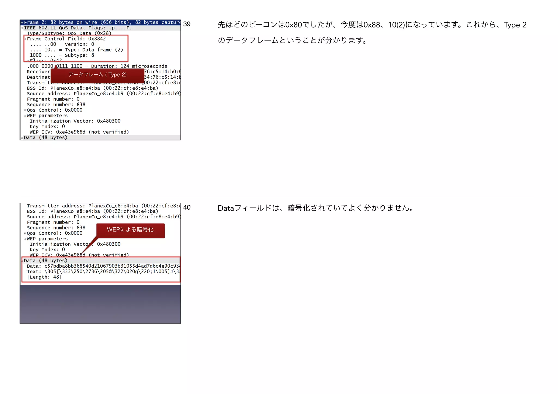Select the Text: \305{\333... row
The image size is (558, 394).
[x=104, y=271]
